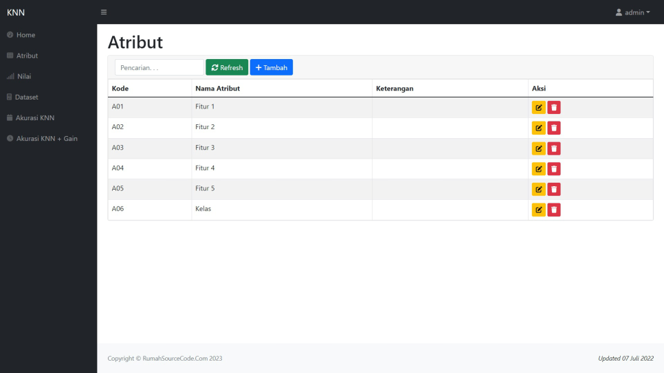
Task: Click the trash icon for A04
Action: tap(554, 169)
